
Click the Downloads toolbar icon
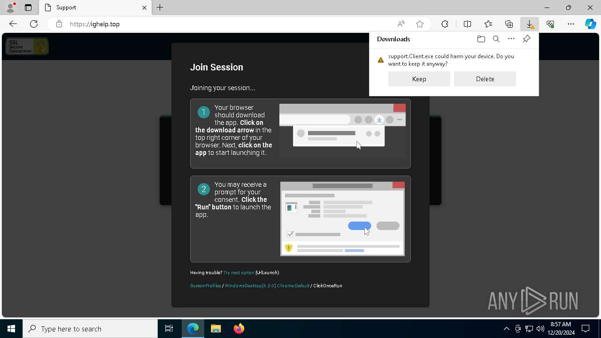[530, 24]
